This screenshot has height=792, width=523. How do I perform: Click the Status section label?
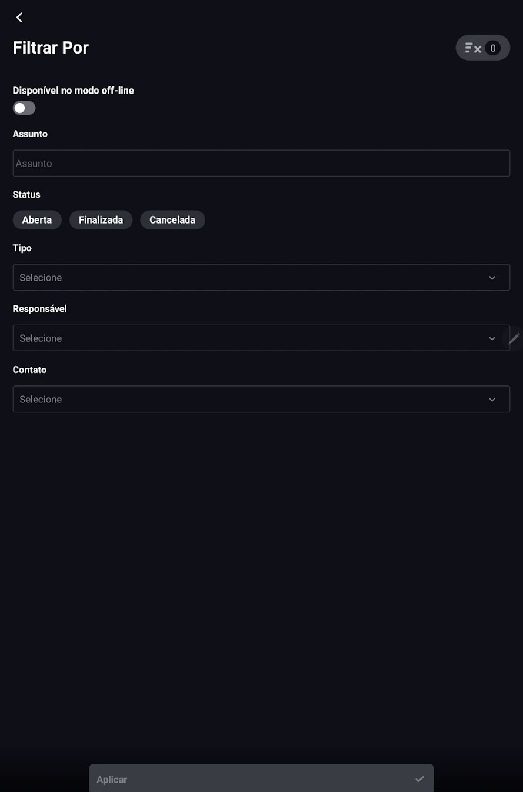(26, 195)
